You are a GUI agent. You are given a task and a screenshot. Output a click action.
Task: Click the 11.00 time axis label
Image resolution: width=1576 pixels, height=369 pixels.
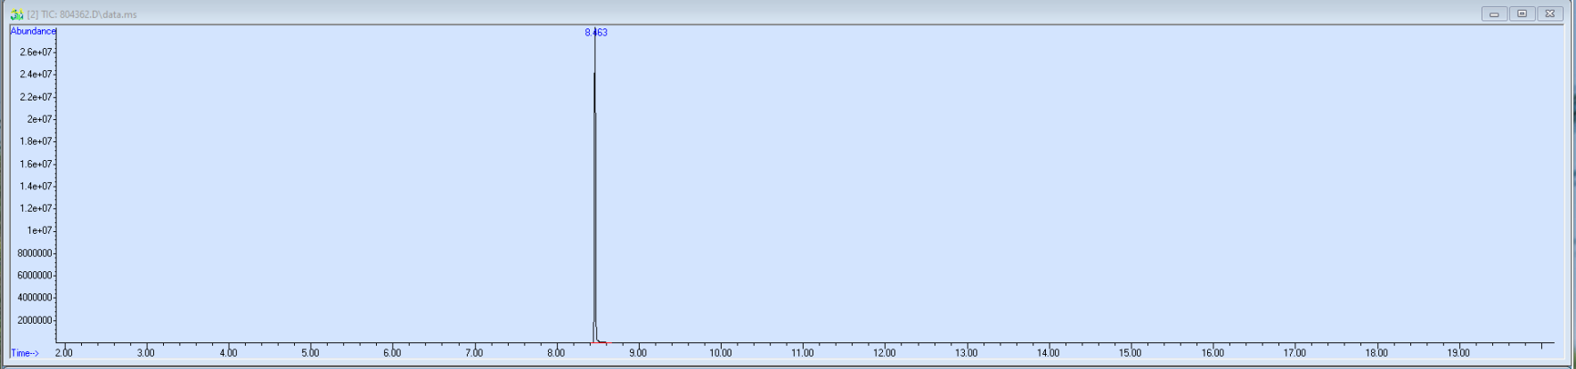(x=803, y=353)
